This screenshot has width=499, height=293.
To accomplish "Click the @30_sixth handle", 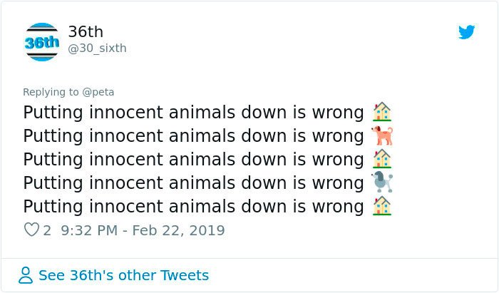I will [x=97, y=48].
